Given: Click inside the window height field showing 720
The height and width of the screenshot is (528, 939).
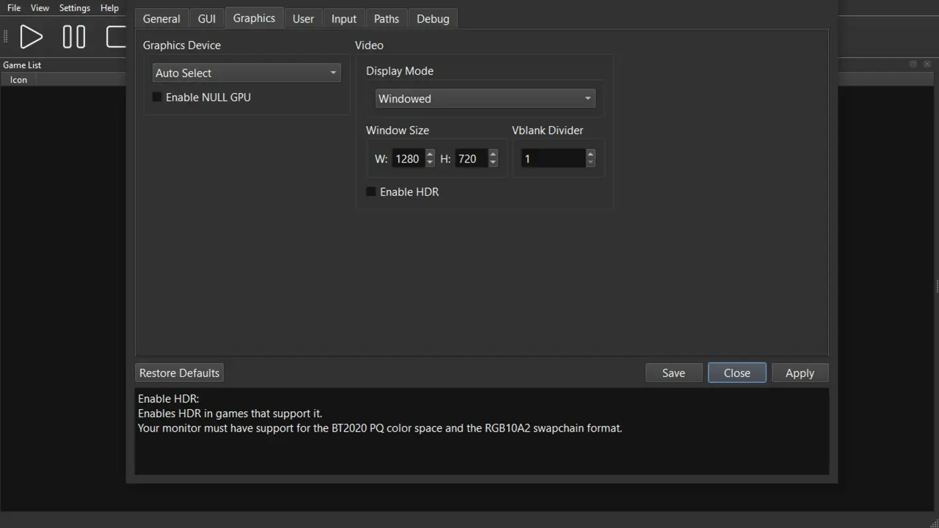Looking at the screenshot, I should pos(470,158).
